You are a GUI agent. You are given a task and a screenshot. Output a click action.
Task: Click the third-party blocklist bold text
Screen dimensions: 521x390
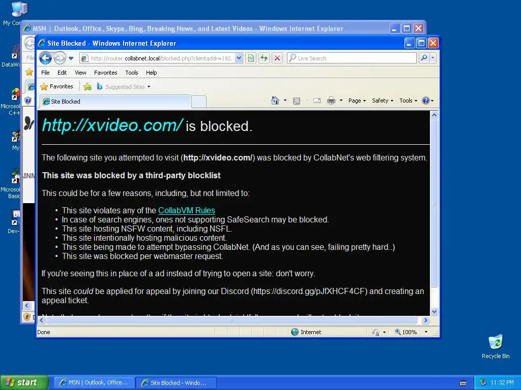[131, 175]
